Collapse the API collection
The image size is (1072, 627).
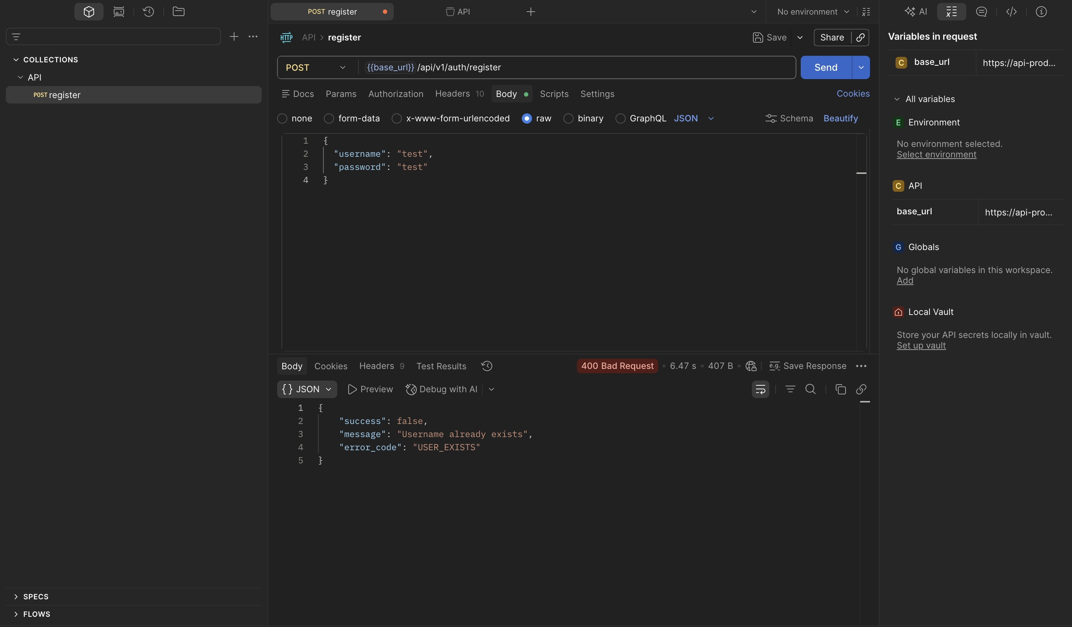pyautogui.click(x=20, y=77)
